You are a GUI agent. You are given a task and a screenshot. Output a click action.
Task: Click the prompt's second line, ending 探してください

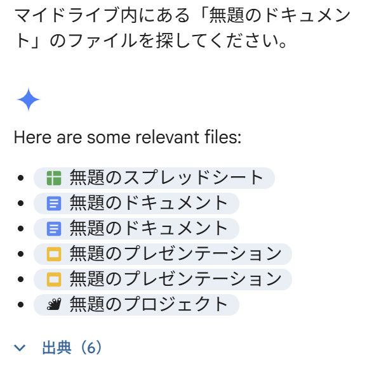click(x=150, y=41)
